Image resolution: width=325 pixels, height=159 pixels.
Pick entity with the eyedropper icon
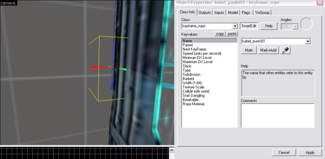[x=285, y=51]
